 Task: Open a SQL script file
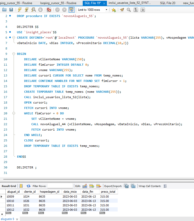tap(4, 10)
